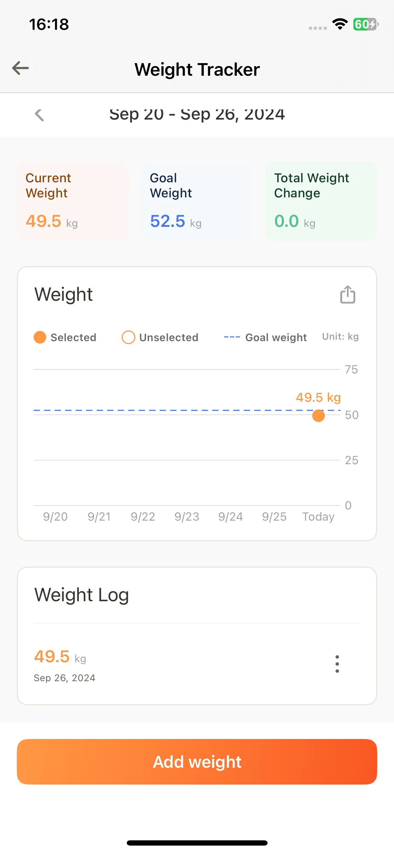
Task: Share the Weight chart
Action: point(347,294)
